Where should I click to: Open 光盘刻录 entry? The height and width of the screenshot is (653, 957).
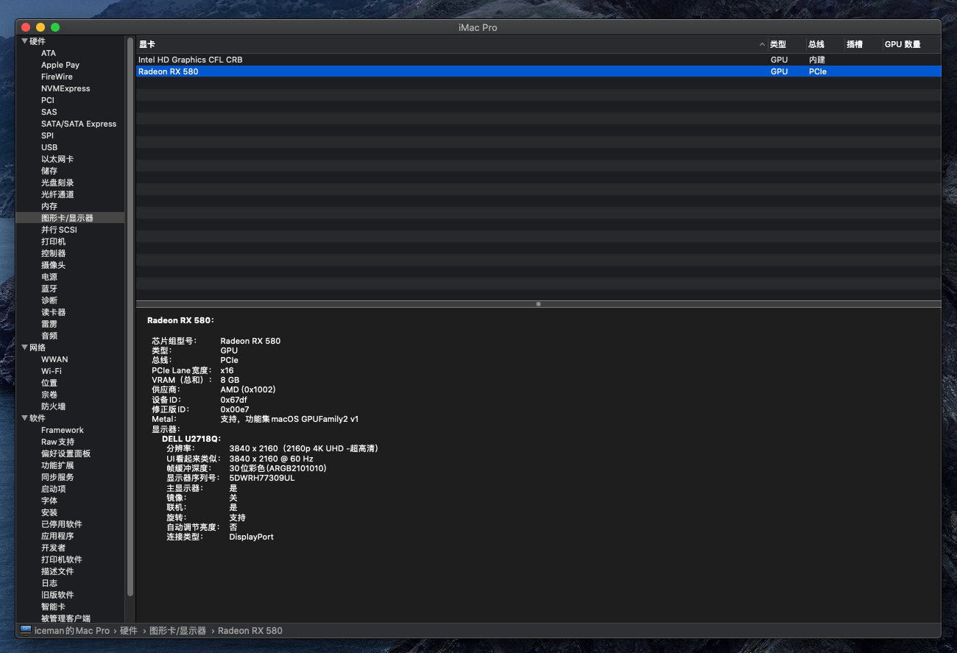(57, 183)
